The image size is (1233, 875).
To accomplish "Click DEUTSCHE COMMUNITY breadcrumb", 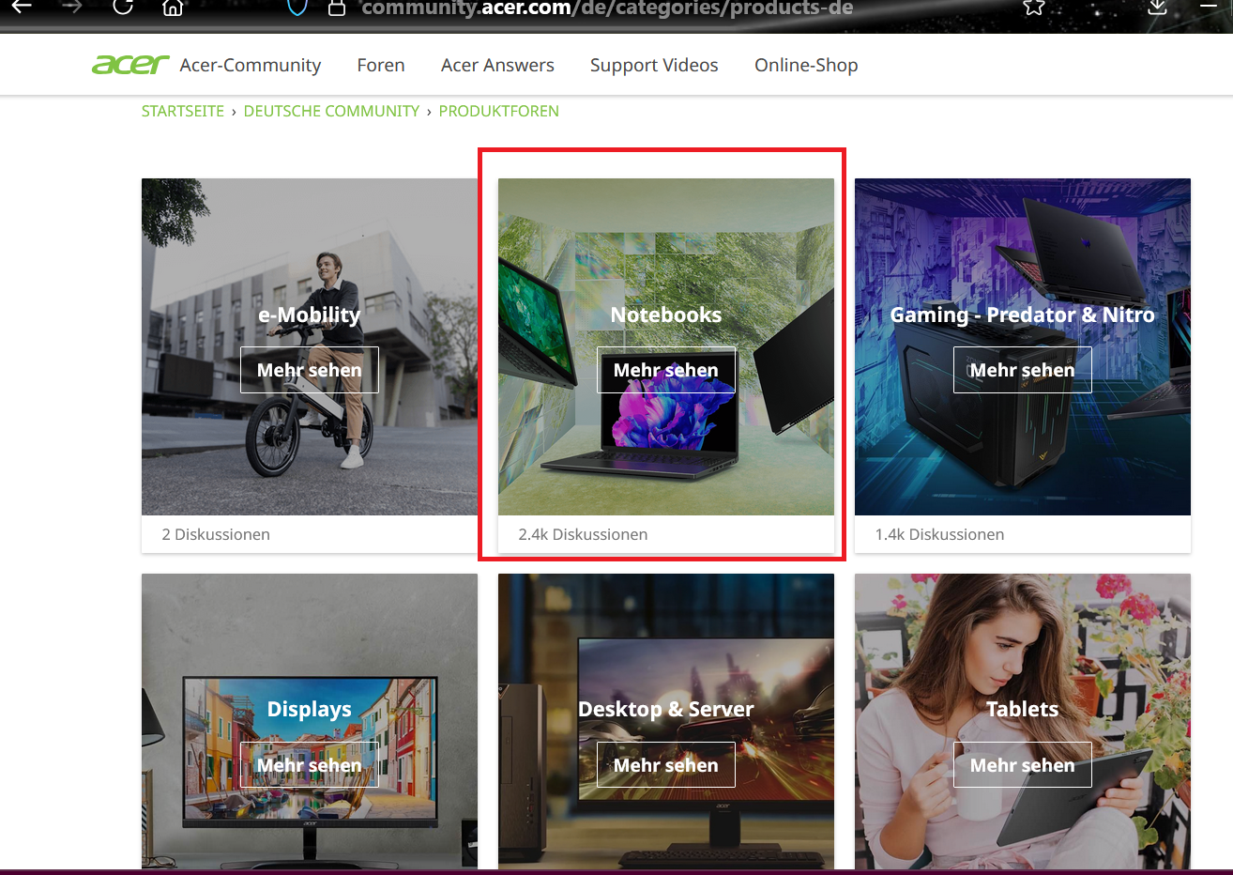I will click(x=331, y=111).
